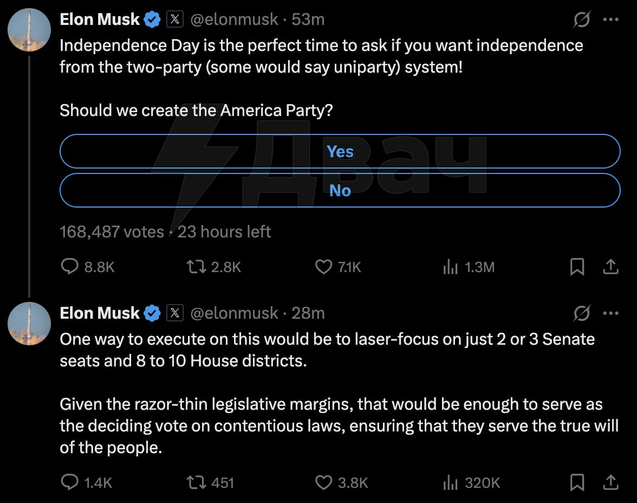Open @elonmusk handle on the first tweet

pos(234,20)
